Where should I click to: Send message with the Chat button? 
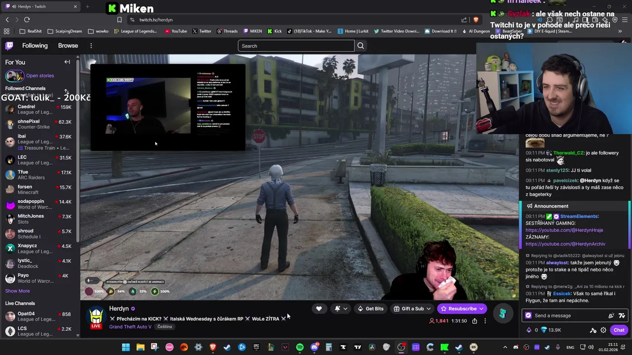619,330
